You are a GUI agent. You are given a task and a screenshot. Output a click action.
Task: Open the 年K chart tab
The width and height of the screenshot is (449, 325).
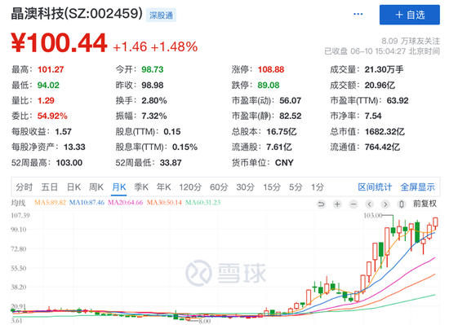click(x=163, y=187)
